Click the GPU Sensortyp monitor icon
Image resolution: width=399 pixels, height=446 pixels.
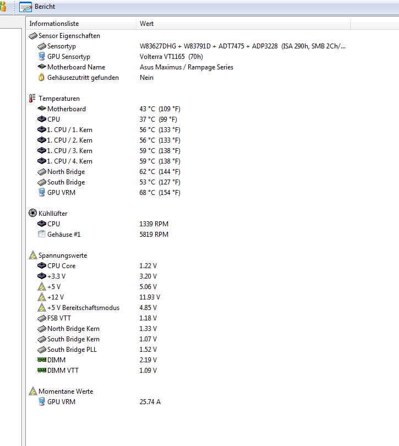[x=42, y=56]
